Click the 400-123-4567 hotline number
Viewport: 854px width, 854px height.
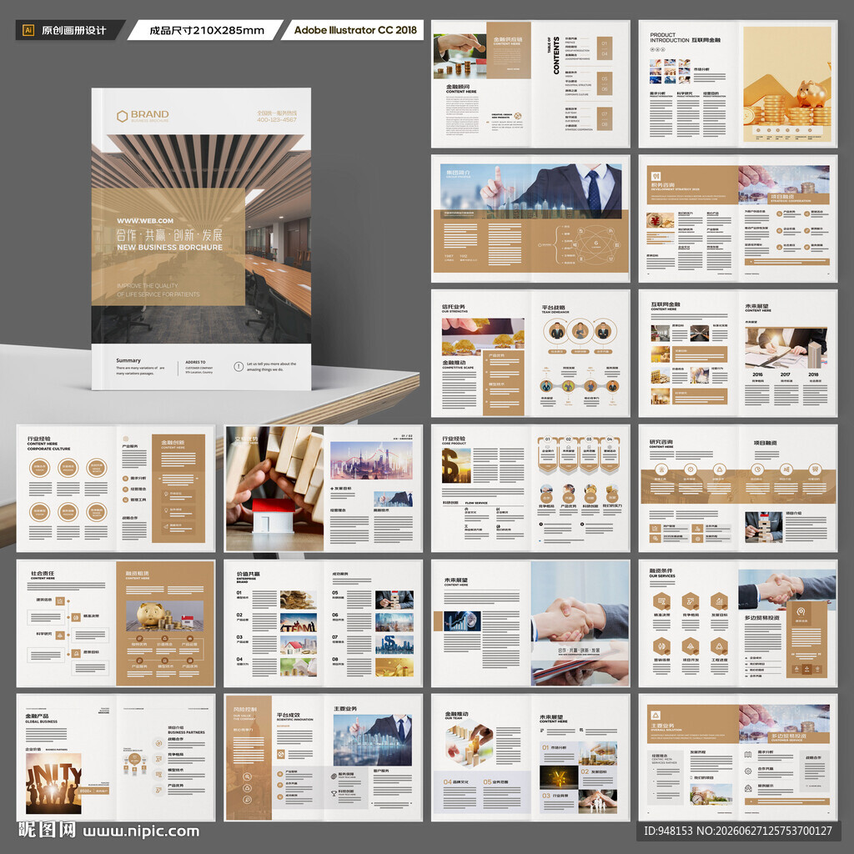point(277,119)
